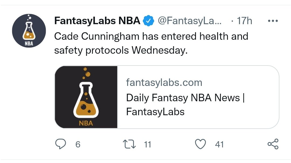
Task: Click the blue verified badge
Action: pyautogui.click(x=148, y=21)
